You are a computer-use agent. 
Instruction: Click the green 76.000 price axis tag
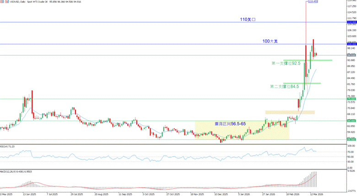pos(352,99)
